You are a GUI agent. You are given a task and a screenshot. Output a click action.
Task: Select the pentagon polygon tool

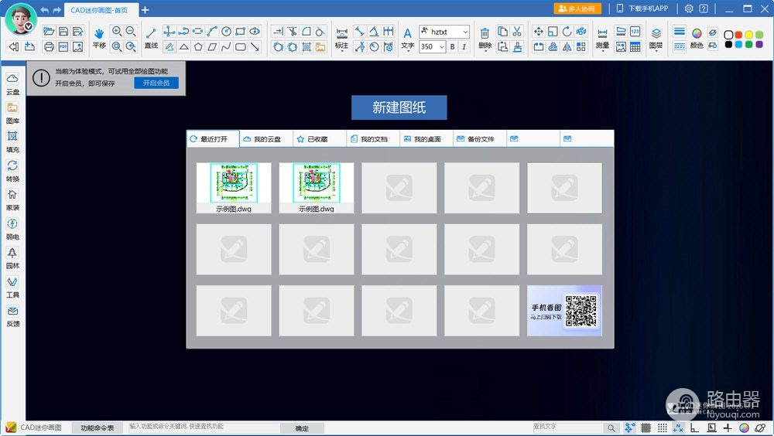coord(198,47)
